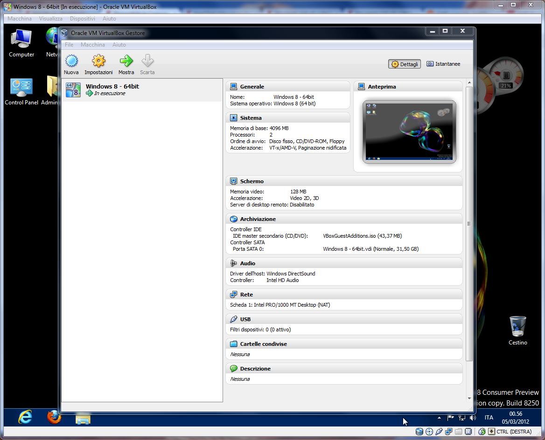
Task: Click the USB section plug icon
Action: click(234, 319)
